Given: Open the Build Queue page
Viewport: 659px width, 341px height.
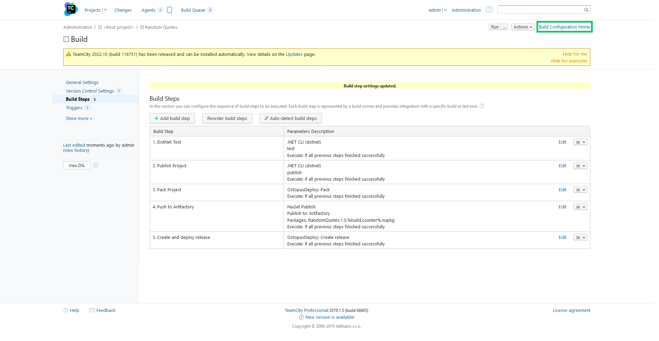Looking at the screenshot, I should pos(193,10).
